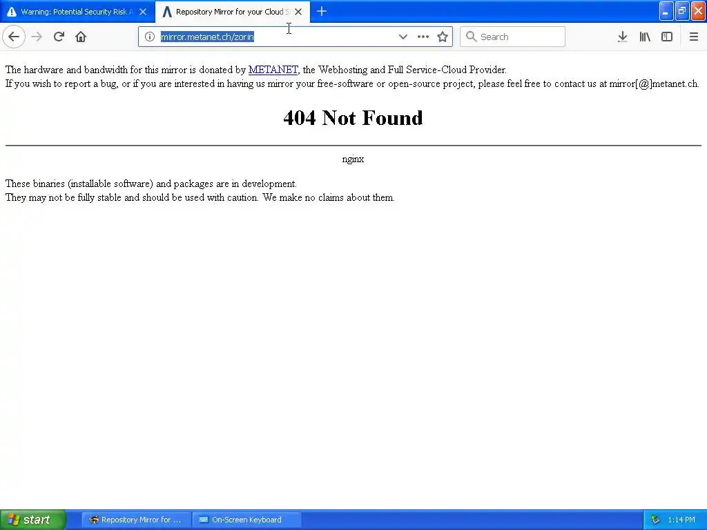The height and width of the screenshot is (530, 707).
Task: Select the Repository Mirror for your Cloud tab
Action: [233, 12]
